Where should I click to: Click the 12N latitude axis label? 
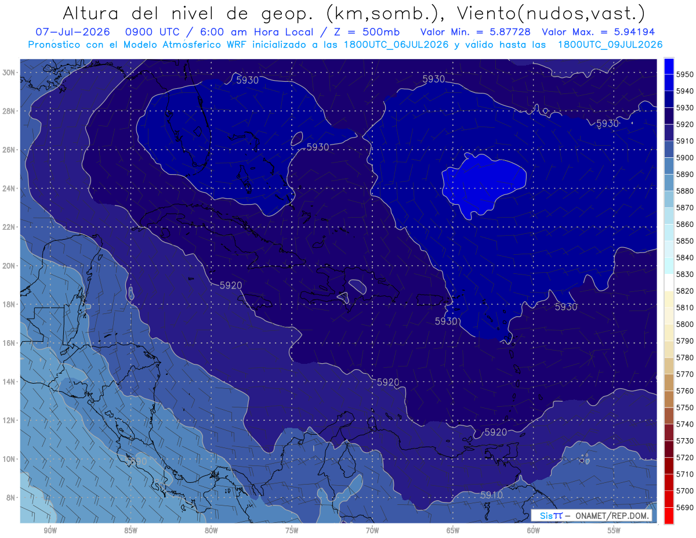pos(9,420)
